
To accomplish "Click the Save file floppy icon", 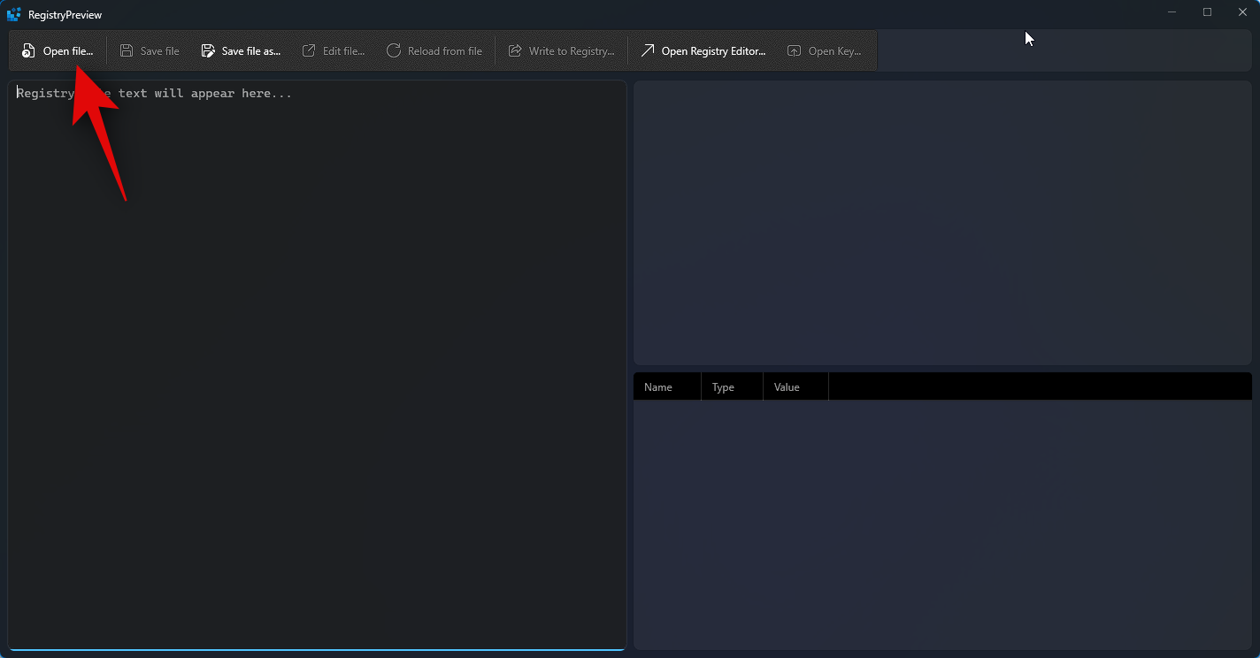I will (127, 51).
